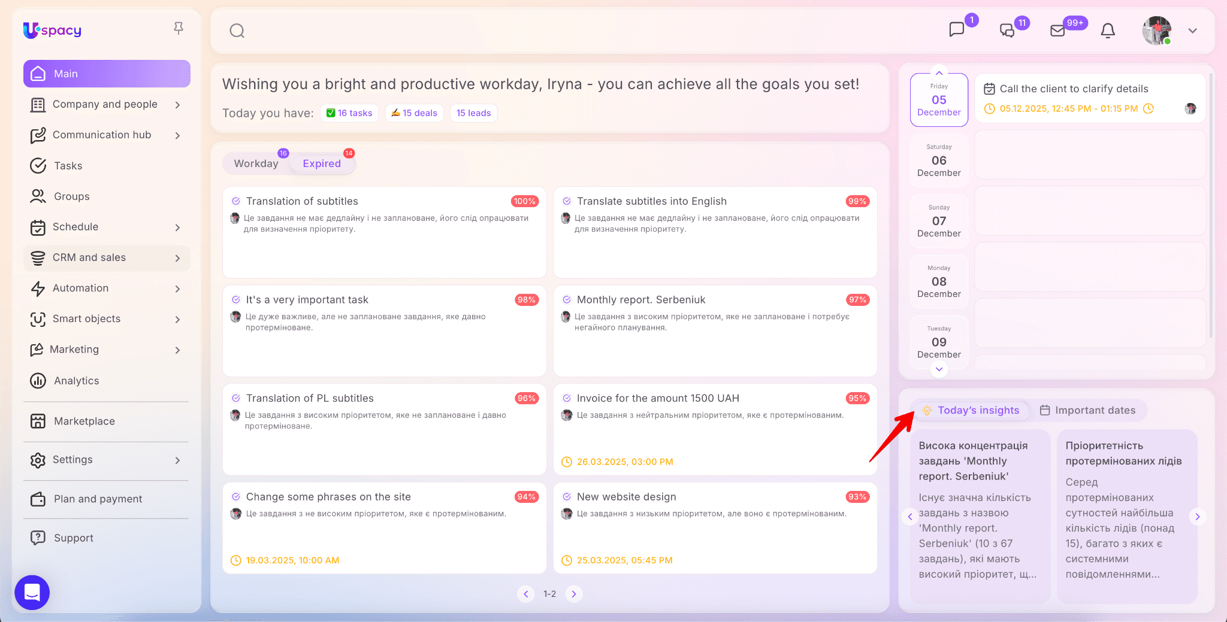
Task: Click the Company and people building icon
Action: 38,105
